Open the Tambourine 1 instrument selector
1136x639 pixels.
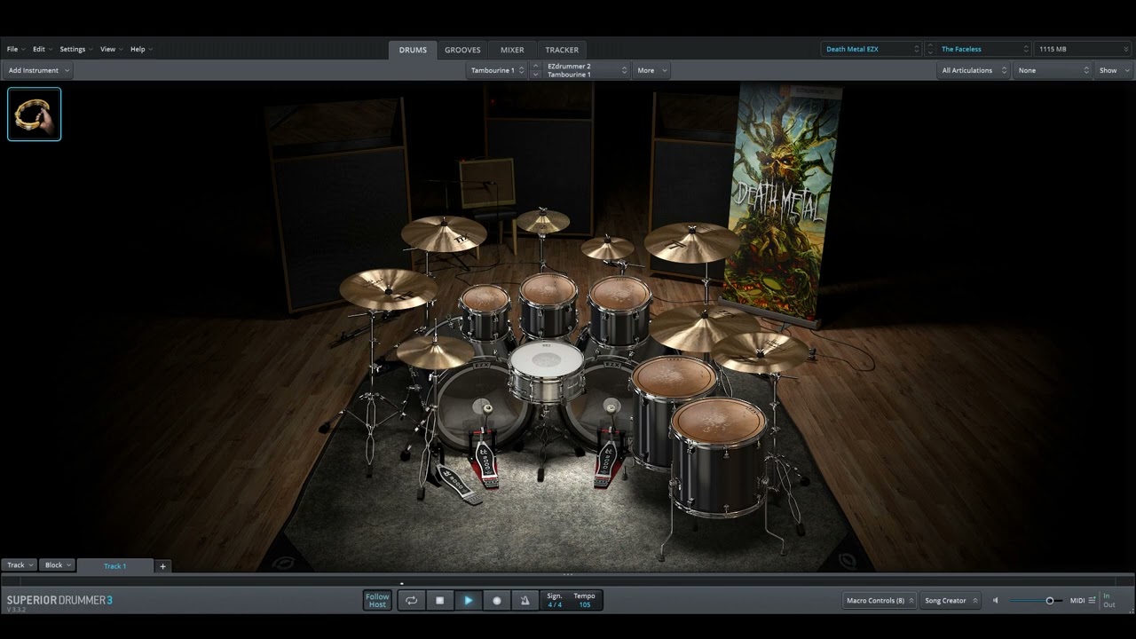tap(497, 70)
